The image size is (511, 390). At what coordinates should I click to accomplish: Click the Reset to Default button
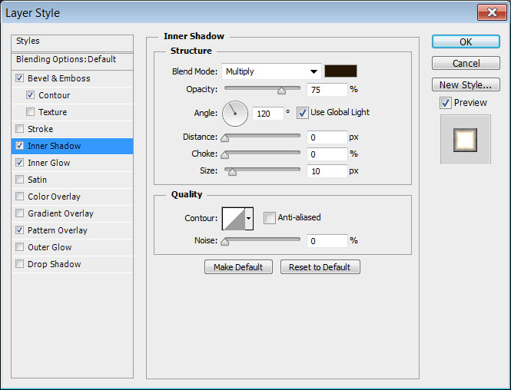pos(320,267)
